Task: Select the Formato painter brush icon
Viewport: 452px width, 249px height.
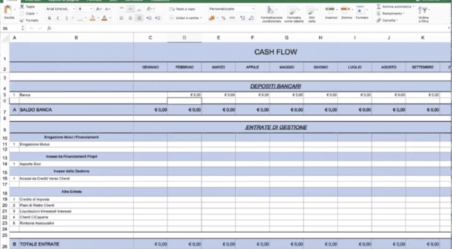Action: click(x=22, y=20)
